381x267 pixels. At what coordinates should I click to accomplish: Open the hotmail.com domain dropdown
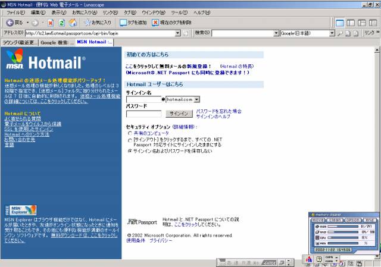coord(196,99)
